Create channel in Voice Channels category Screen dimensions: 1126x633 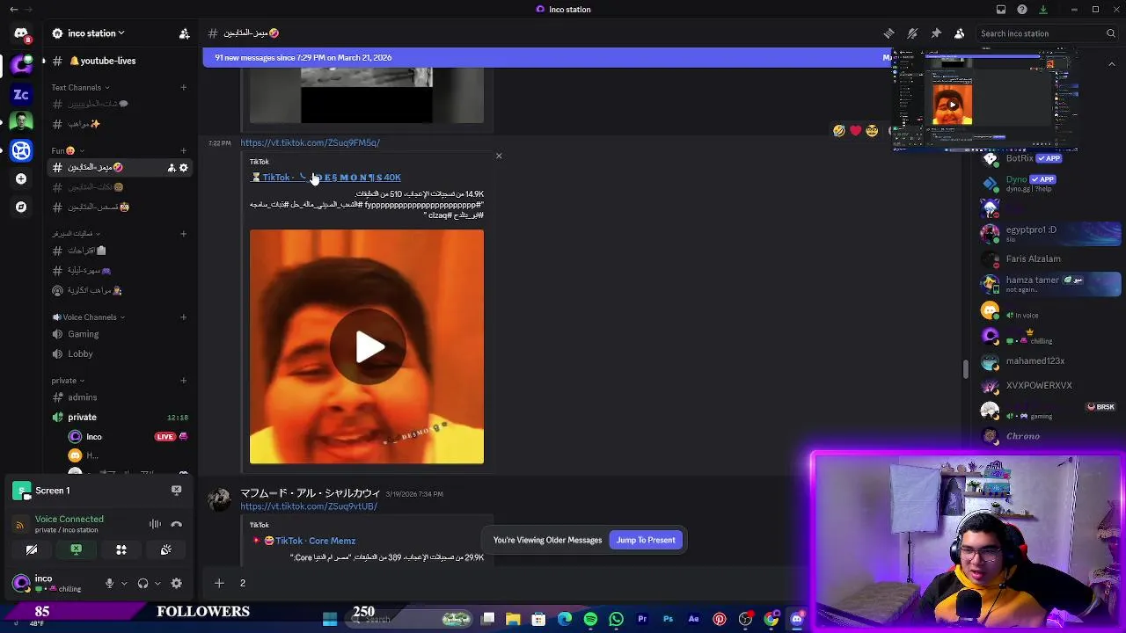coord(184,316)
